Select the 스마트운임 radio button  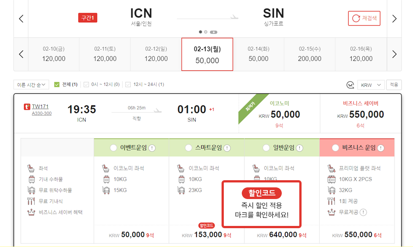(x=189, y=148)
